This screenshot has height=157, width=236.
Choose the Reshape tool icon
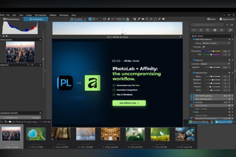coord(155,19)
